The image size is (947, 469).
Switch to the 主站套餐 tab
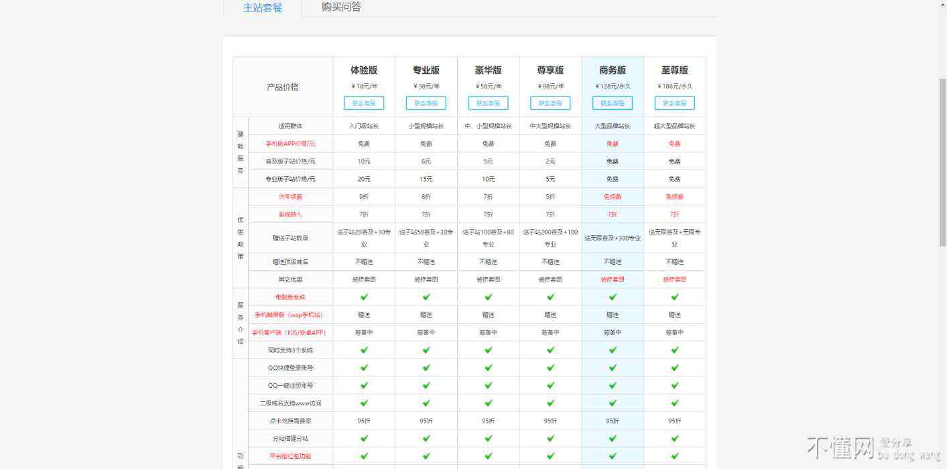[263, 8]
